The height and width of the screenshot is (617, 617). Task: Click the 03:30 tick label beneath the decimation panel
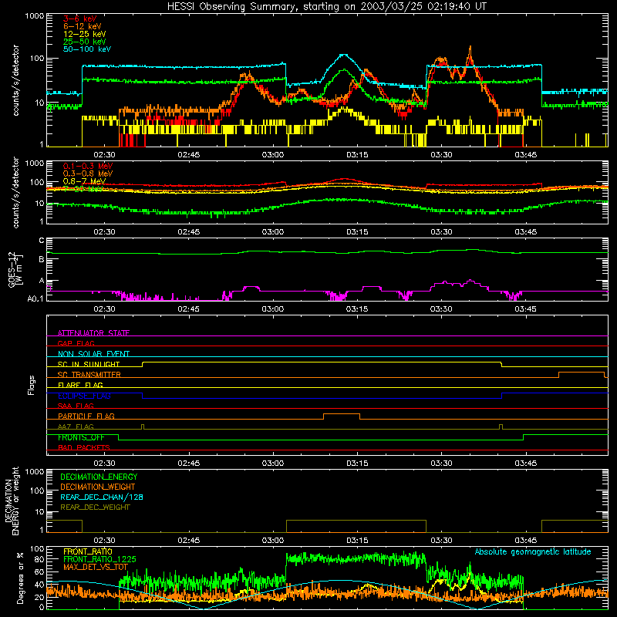point(441,541)
